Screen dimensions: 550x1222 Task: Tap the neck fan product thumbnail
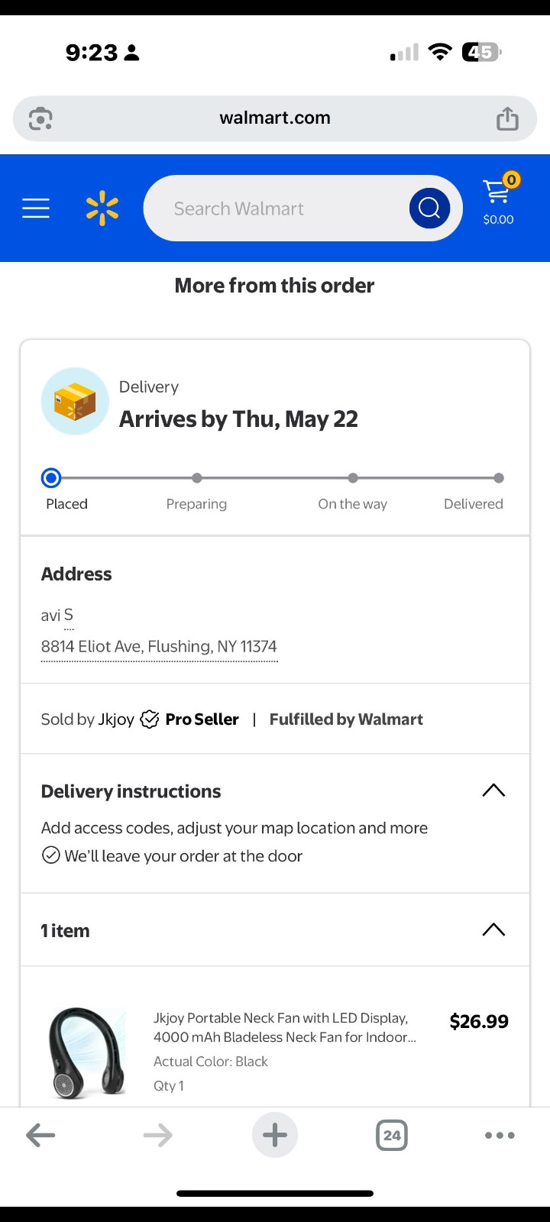(86, 1052)
